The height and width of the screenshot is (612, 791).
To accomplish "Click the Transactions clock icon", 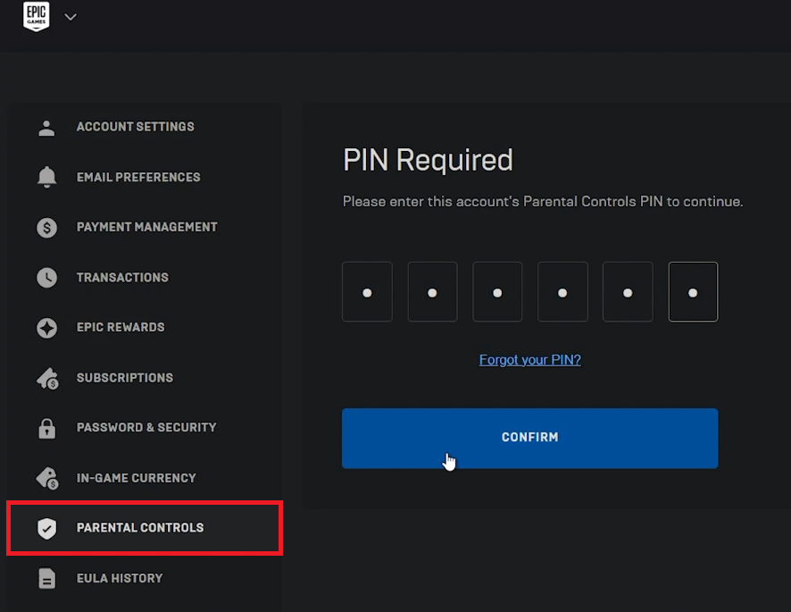I will click(46, 277).
